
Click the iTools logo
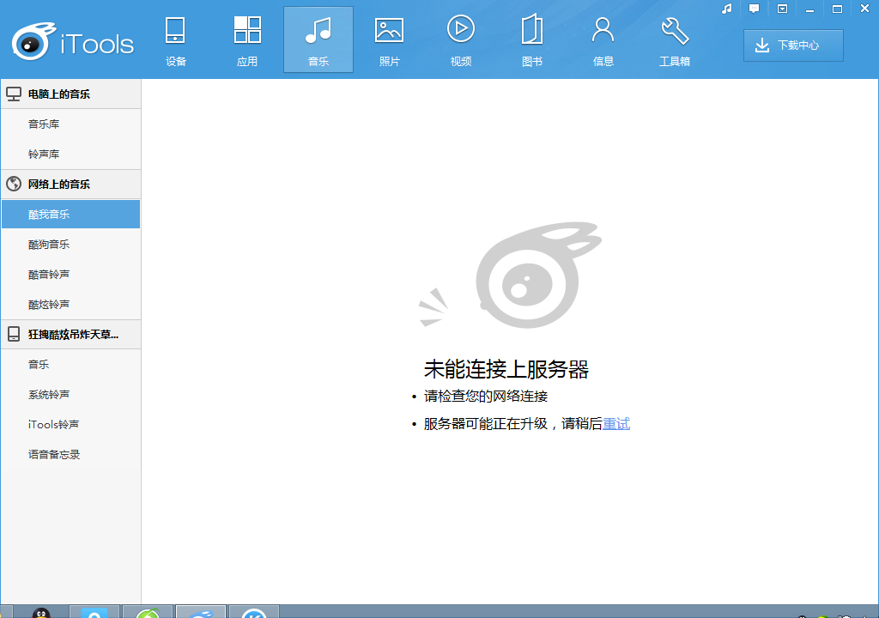(x=73, y=41)
